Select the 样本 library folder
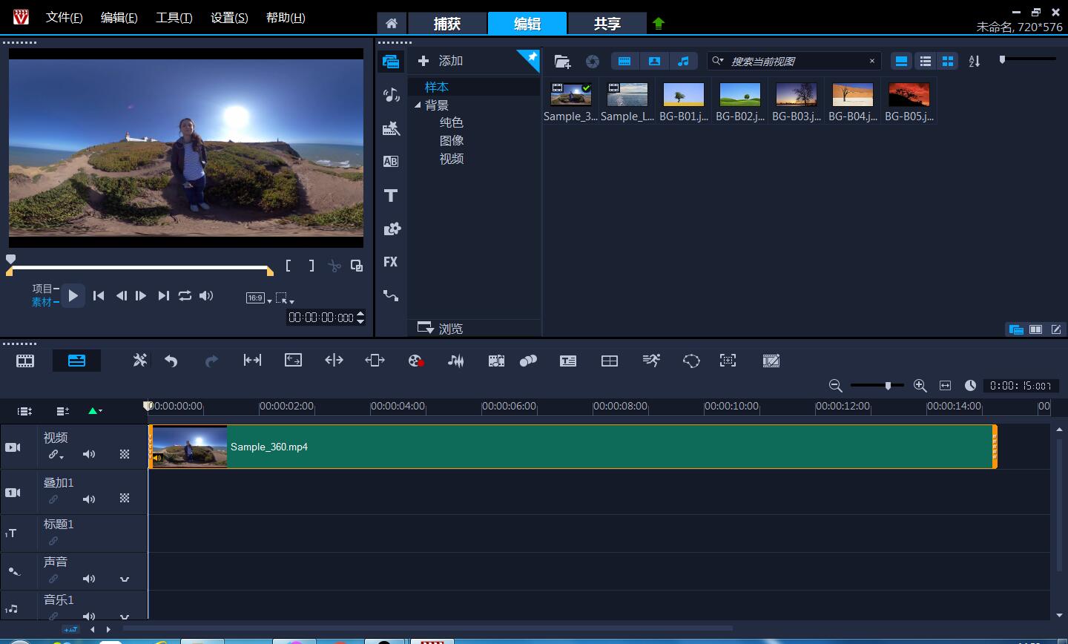This screenshot has height=644, width=1068. coord(436,87)
